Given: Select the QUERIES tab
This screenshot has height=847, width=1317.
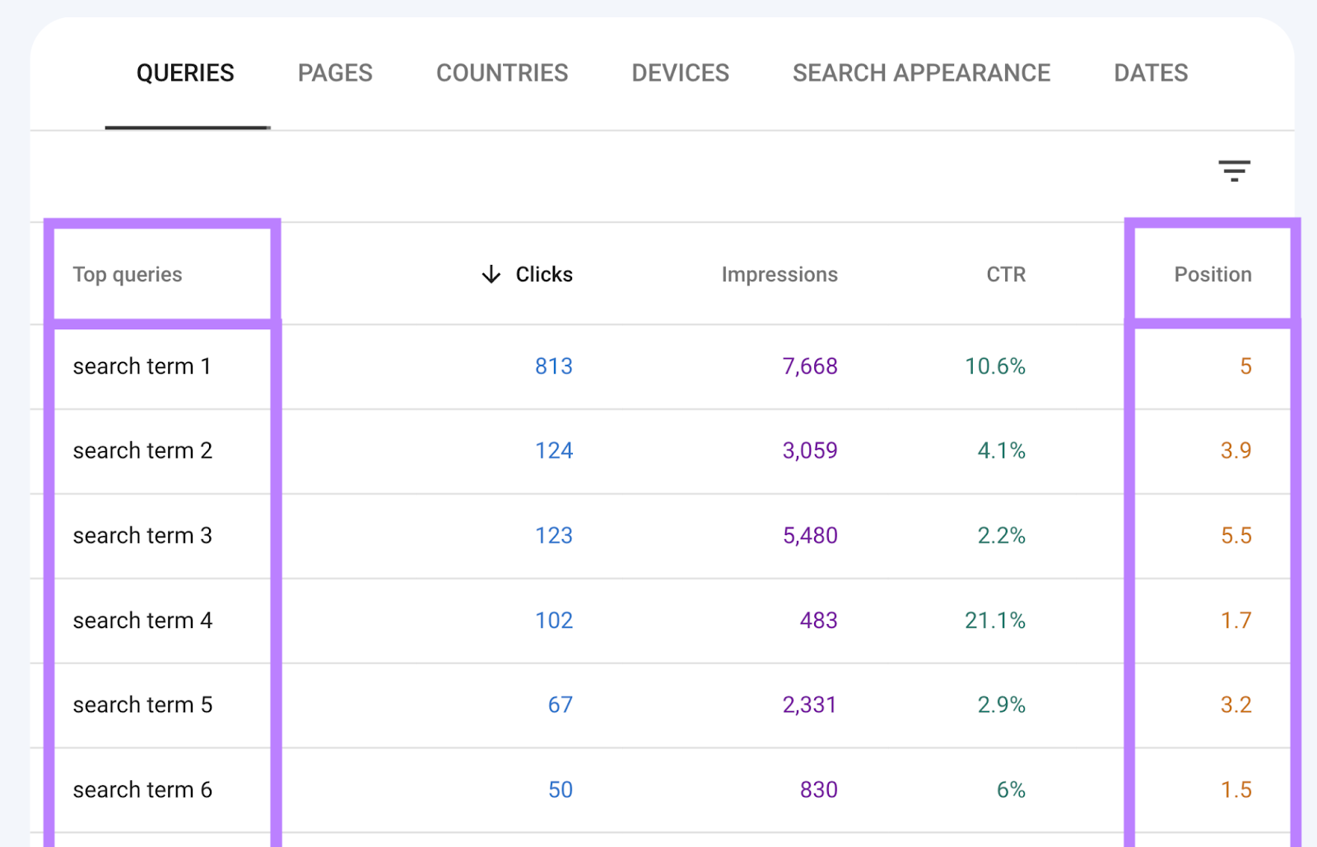Looking at the screenshot, I should tap(186, 72).
